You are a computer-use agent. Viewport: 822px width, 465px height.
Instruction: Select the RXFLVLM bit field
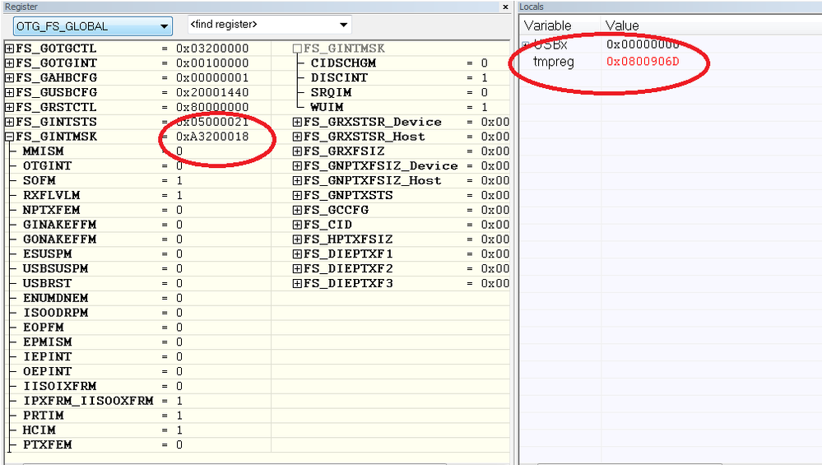point(51,195)
